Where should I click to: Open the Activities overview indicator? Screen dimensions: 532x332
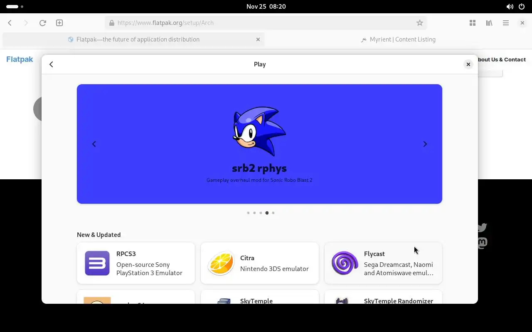click(x=15, y=7)
